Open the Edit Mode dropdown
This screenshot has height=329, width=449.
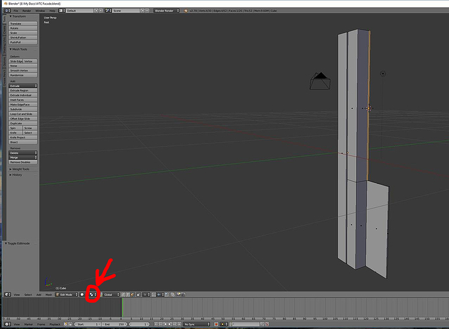pos(66,294)
